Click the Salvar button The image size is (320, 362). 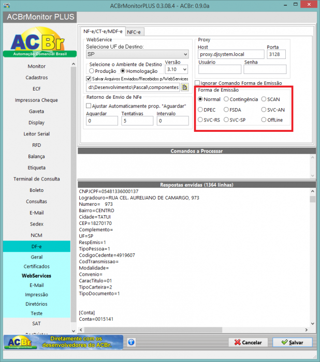(292, 342)
